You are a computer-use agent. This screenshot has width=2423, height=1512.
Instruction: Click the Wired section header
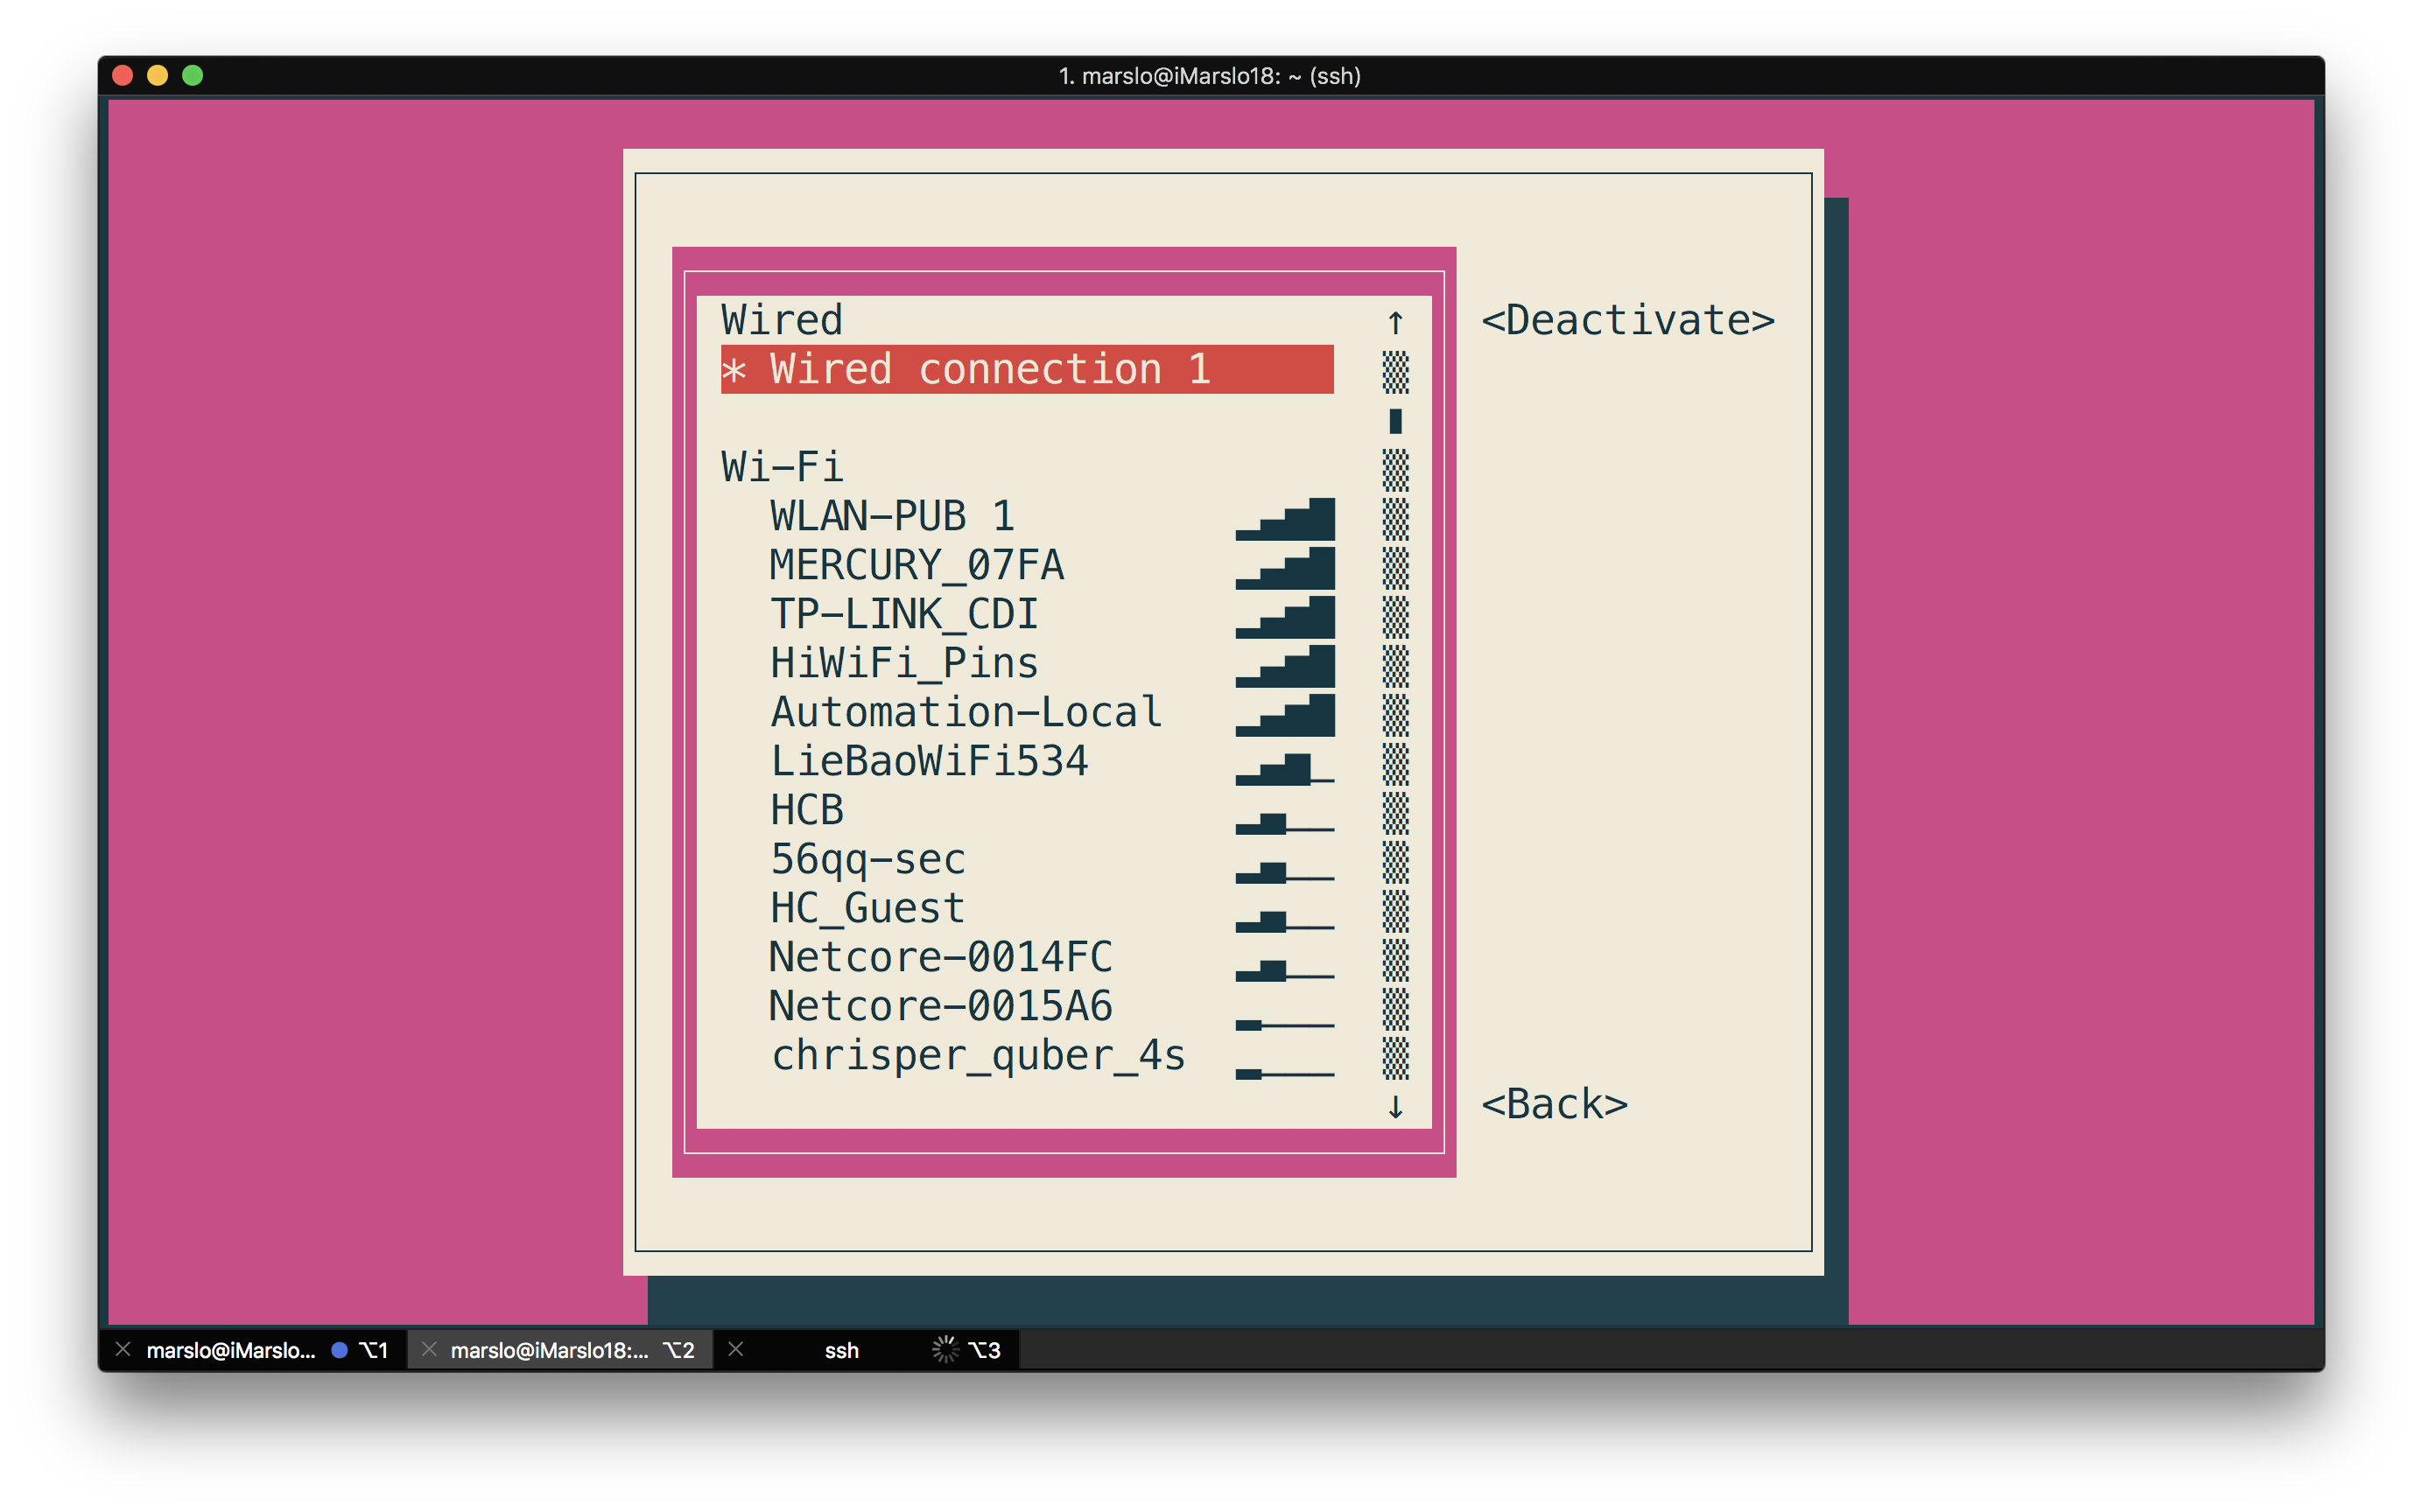(782, 320)
